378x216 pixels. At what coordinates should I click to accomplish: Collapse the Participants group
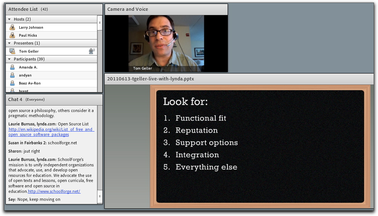point(9,59)
